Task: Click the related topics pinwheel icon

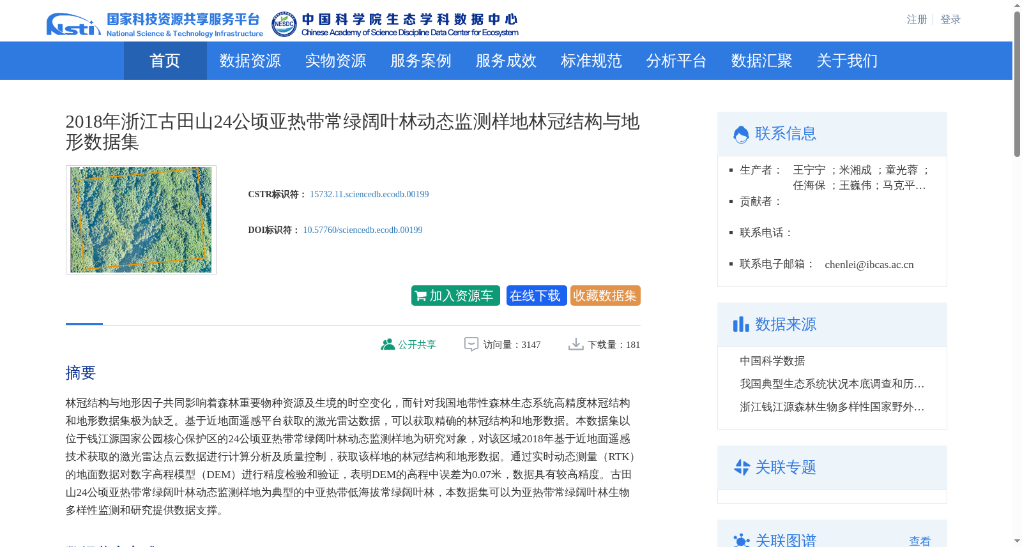Action: pos(742,467)
